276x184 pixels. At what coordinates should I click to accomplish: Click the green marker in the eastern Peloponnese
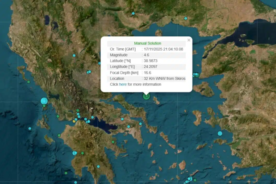coord(113,142)
